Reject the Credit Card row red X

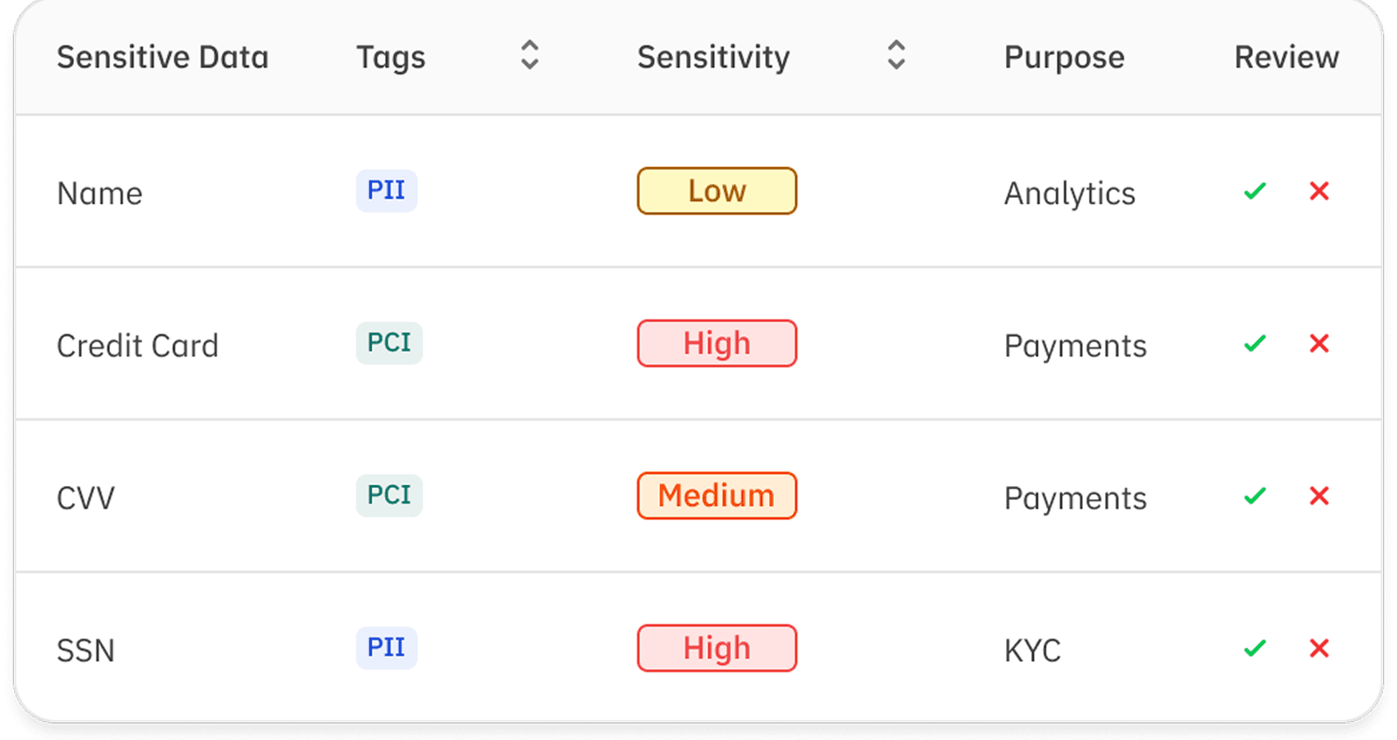[1319, 343]
